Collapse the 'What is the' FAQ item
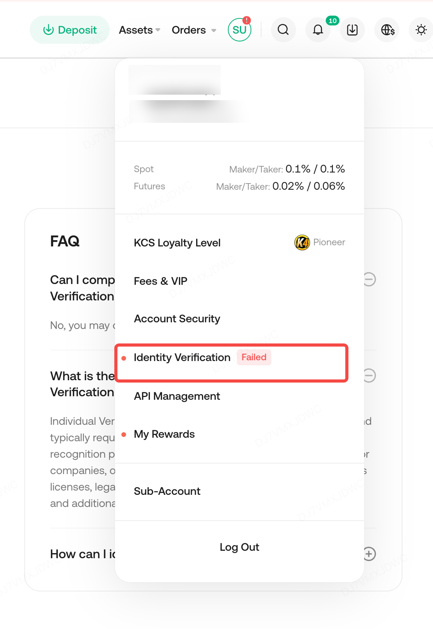The height and width of the screenshot is (629, 433). (x=369, y=376)
